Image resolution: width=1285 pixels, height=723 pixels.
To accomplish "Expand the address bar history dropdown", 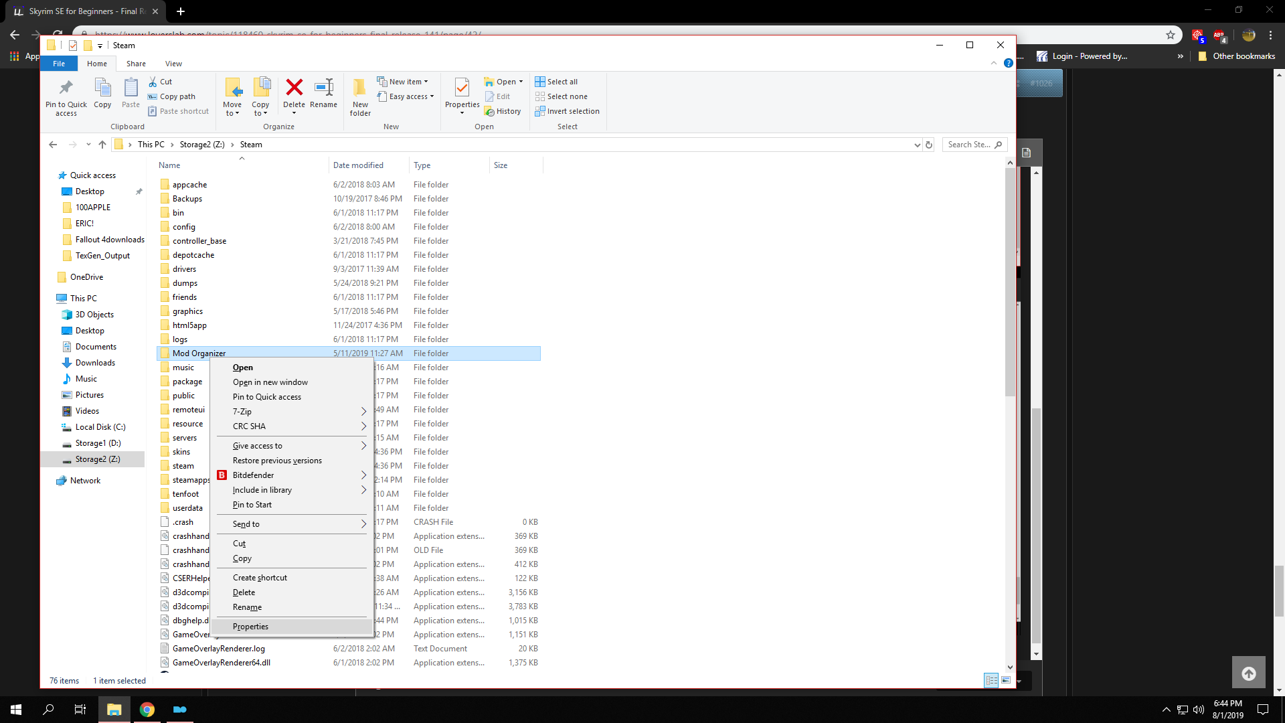I will click(917, 145).
